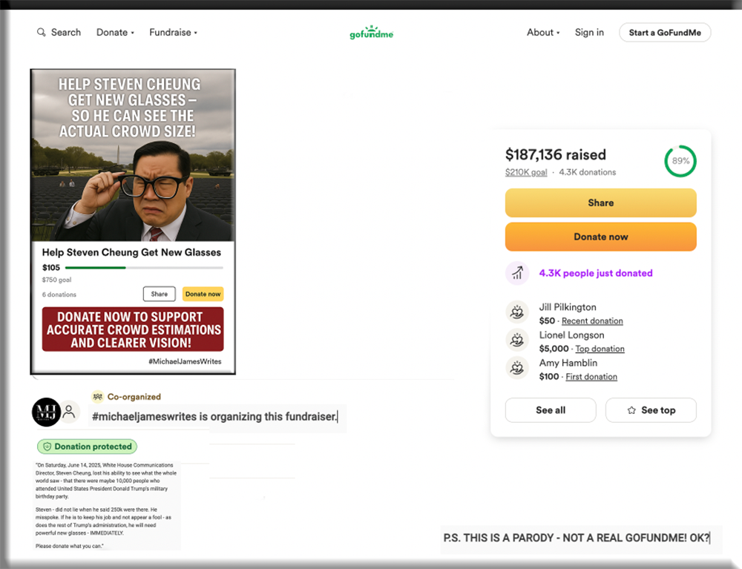
Task: Click the large orange Donate now button
Action: 600,237
